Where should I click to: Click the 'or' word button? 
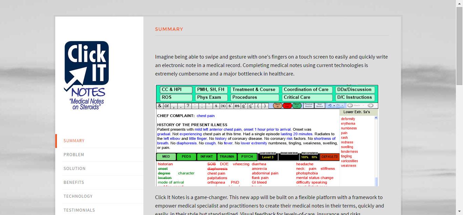coord(166,106)
